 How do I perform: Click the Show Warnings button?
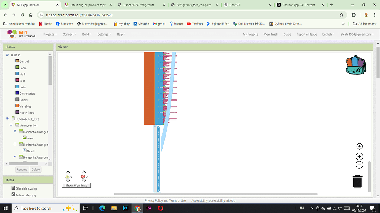[76, 186]
